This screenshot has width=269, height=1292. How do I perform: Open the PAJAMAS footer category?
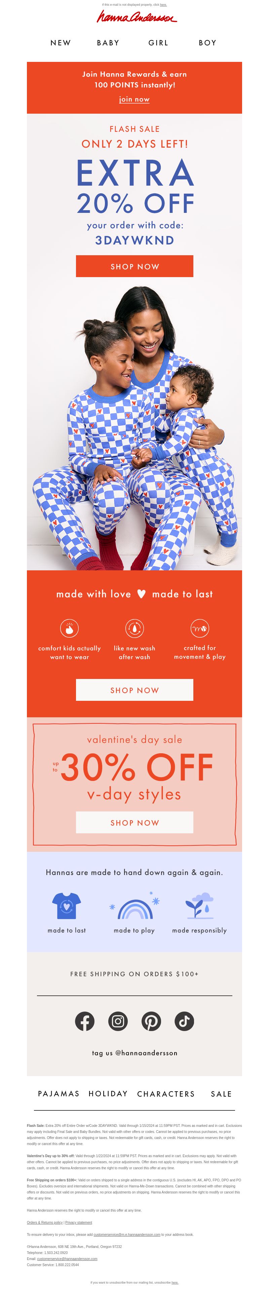[59, 1093]
